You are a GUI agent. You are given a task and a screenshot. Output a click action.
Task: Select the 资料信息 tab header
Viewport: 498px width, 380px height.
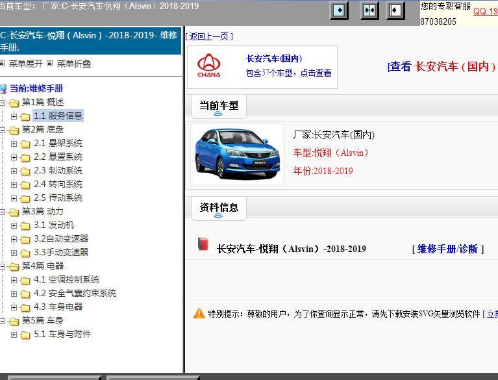tap(219, 208)
